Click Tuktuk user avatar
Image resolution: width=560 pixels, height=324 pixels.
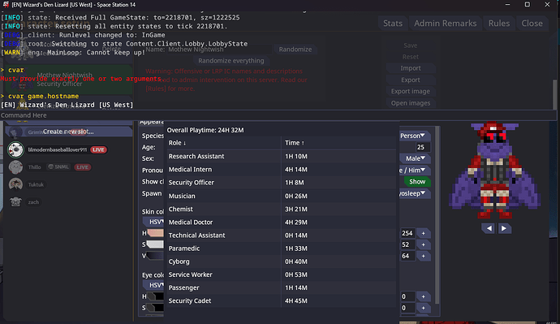[15, 184]
